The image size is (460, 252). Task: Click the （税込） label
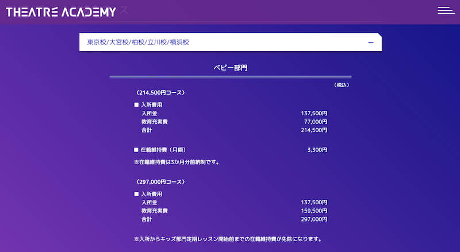(x=342, y=85)
